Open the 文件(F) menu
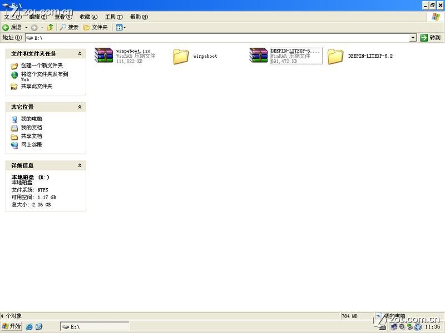Viewport: 445px width, 333px height. pyautogui.click(x=13, y=17)
